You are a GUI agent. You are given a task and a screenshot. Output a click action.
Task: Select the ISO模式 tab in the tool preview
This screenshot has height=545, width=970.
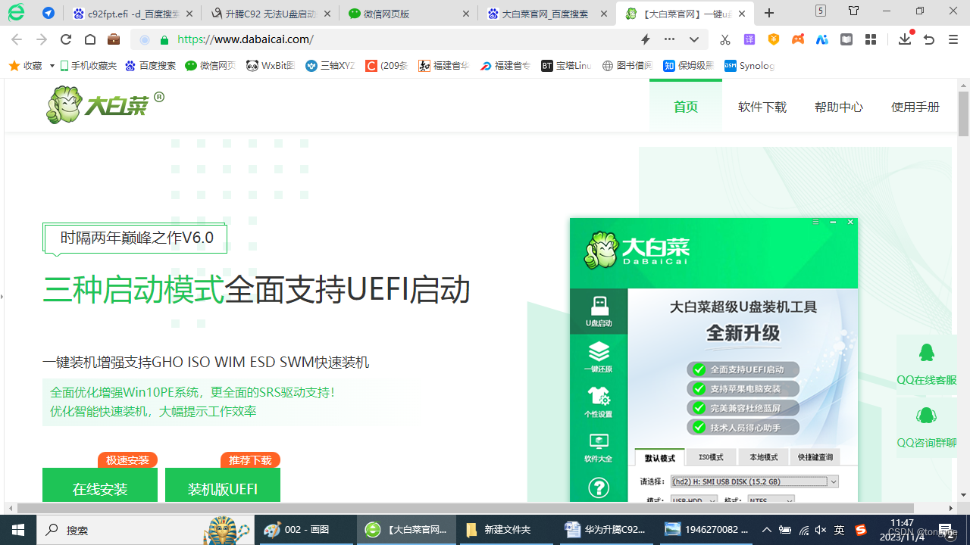click(711, 458)
